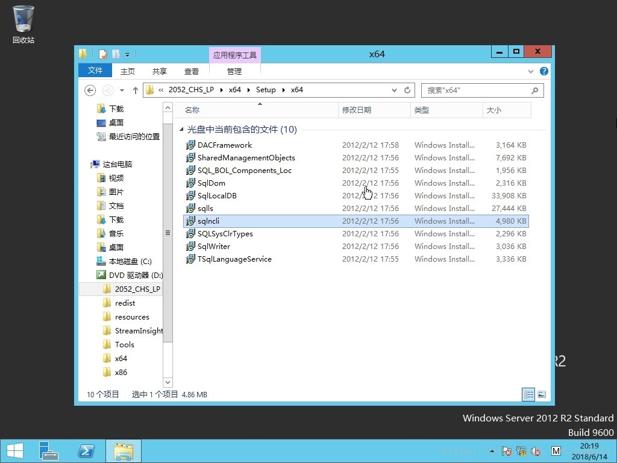Navigate to Setup in address bar
This screenshot has width=617, height=463.
pyautogui.click(x=266, y=90)
